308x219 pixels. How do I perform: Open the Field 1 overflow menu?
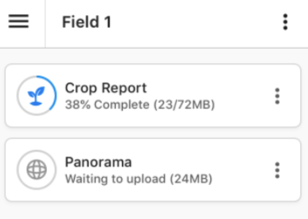pyautogui.click(x=285, y=22)
